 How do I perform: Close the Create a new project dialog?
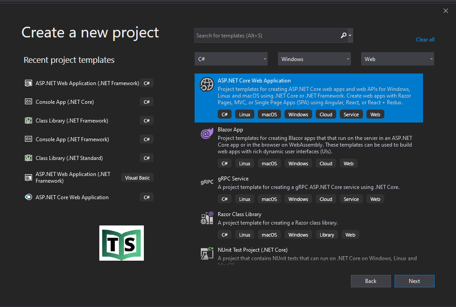tap(446, 11)
